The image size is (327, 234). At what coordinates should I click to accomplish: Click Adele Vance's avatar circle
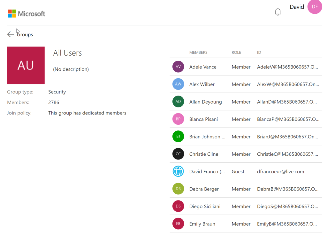point(178,66)
